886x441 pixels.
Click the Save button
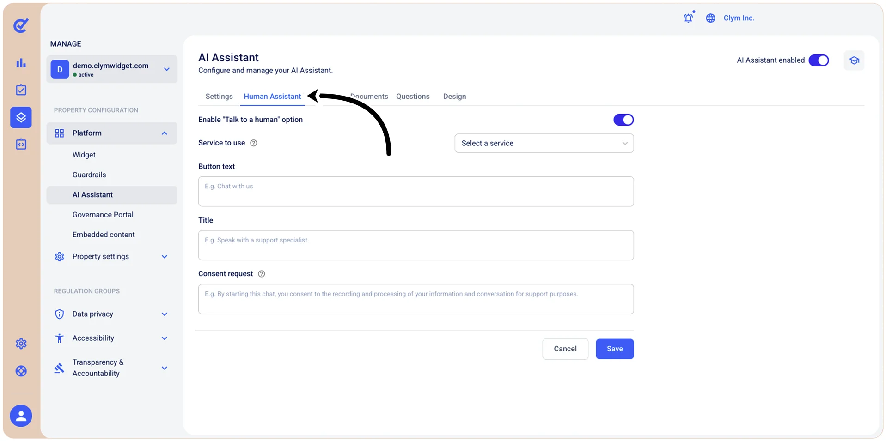615,349
